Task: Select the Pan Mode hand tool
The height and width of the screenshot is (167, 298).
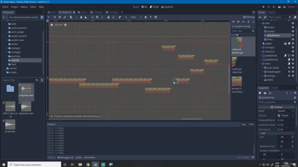Action: pyautogui.click(x=81, y=17)
